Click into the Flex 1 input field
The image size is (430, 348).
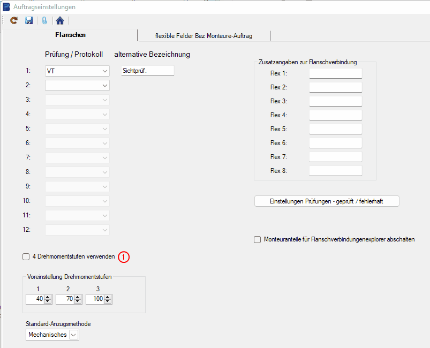click(x=335, y=73)
